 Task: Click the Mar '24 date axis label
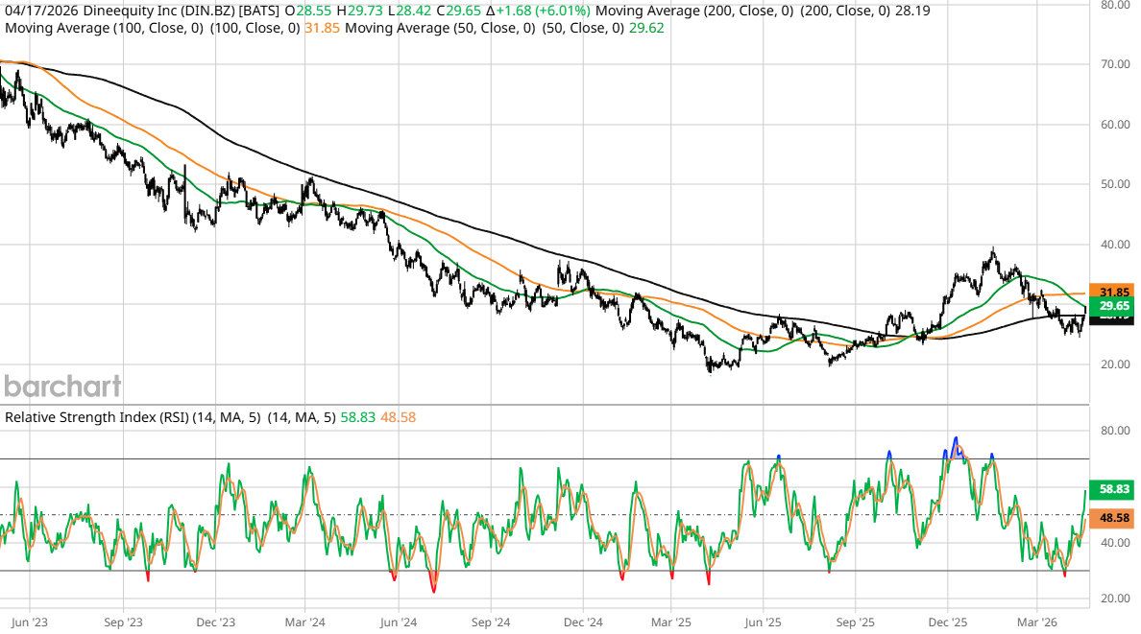click(304, 622)
